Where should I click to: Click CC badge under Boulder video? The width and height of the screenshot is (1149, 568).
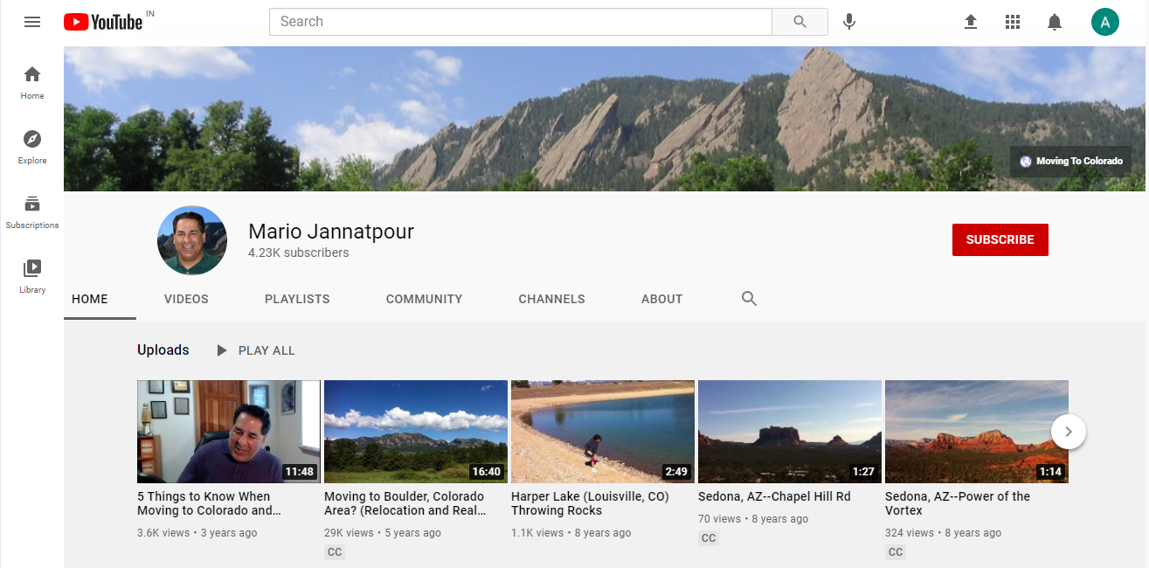click(x=335, y=552)
